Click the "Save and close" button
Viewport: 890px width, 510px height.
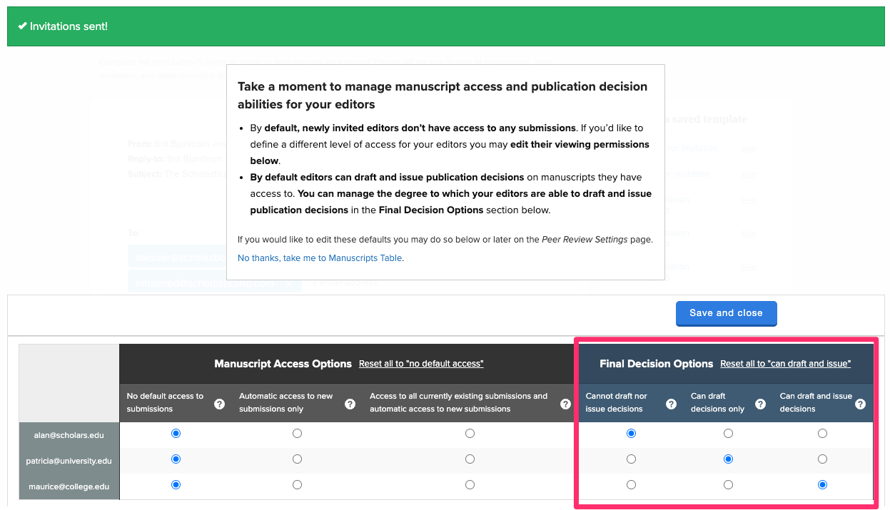[x=726, y=313]
